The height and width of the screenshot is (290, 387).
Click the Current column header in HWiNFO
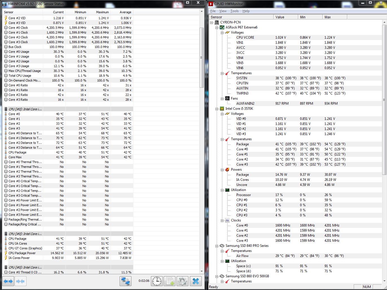point(54,12)
